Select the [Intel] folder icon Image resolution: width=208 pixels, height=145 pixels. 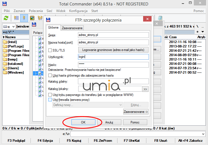pyautogui.click(x=5, y=42)
